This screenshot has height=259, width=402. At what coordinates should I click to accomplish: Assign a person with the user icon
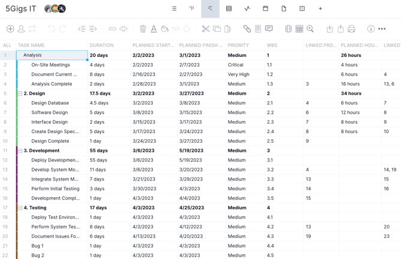(21, 29)
